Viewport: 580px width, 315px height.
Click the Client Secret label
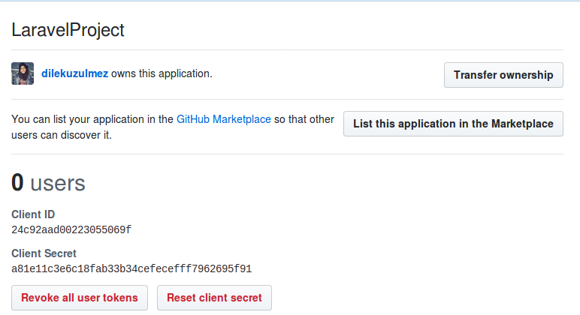tap(44, 253)
